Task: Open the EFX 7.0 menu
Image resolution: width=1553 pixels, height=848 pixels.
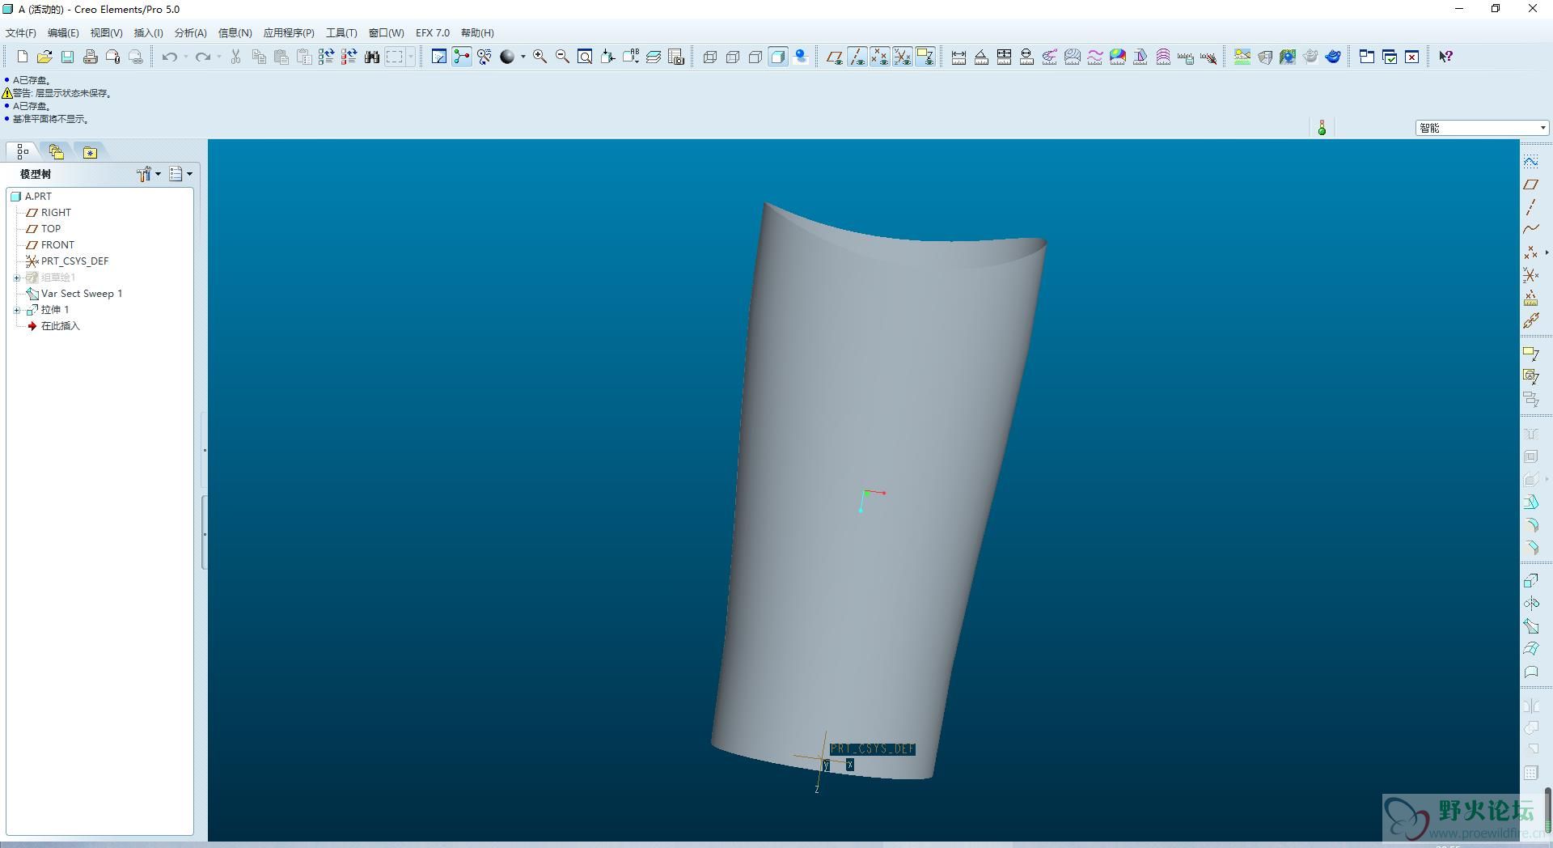Action: pyautogui.click(x=433, y=33)
